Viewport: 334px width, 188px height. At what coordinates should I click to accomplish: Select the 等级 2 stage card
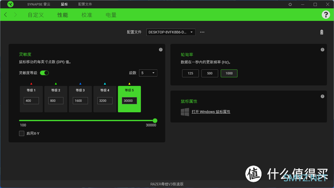tap(56, 99)
